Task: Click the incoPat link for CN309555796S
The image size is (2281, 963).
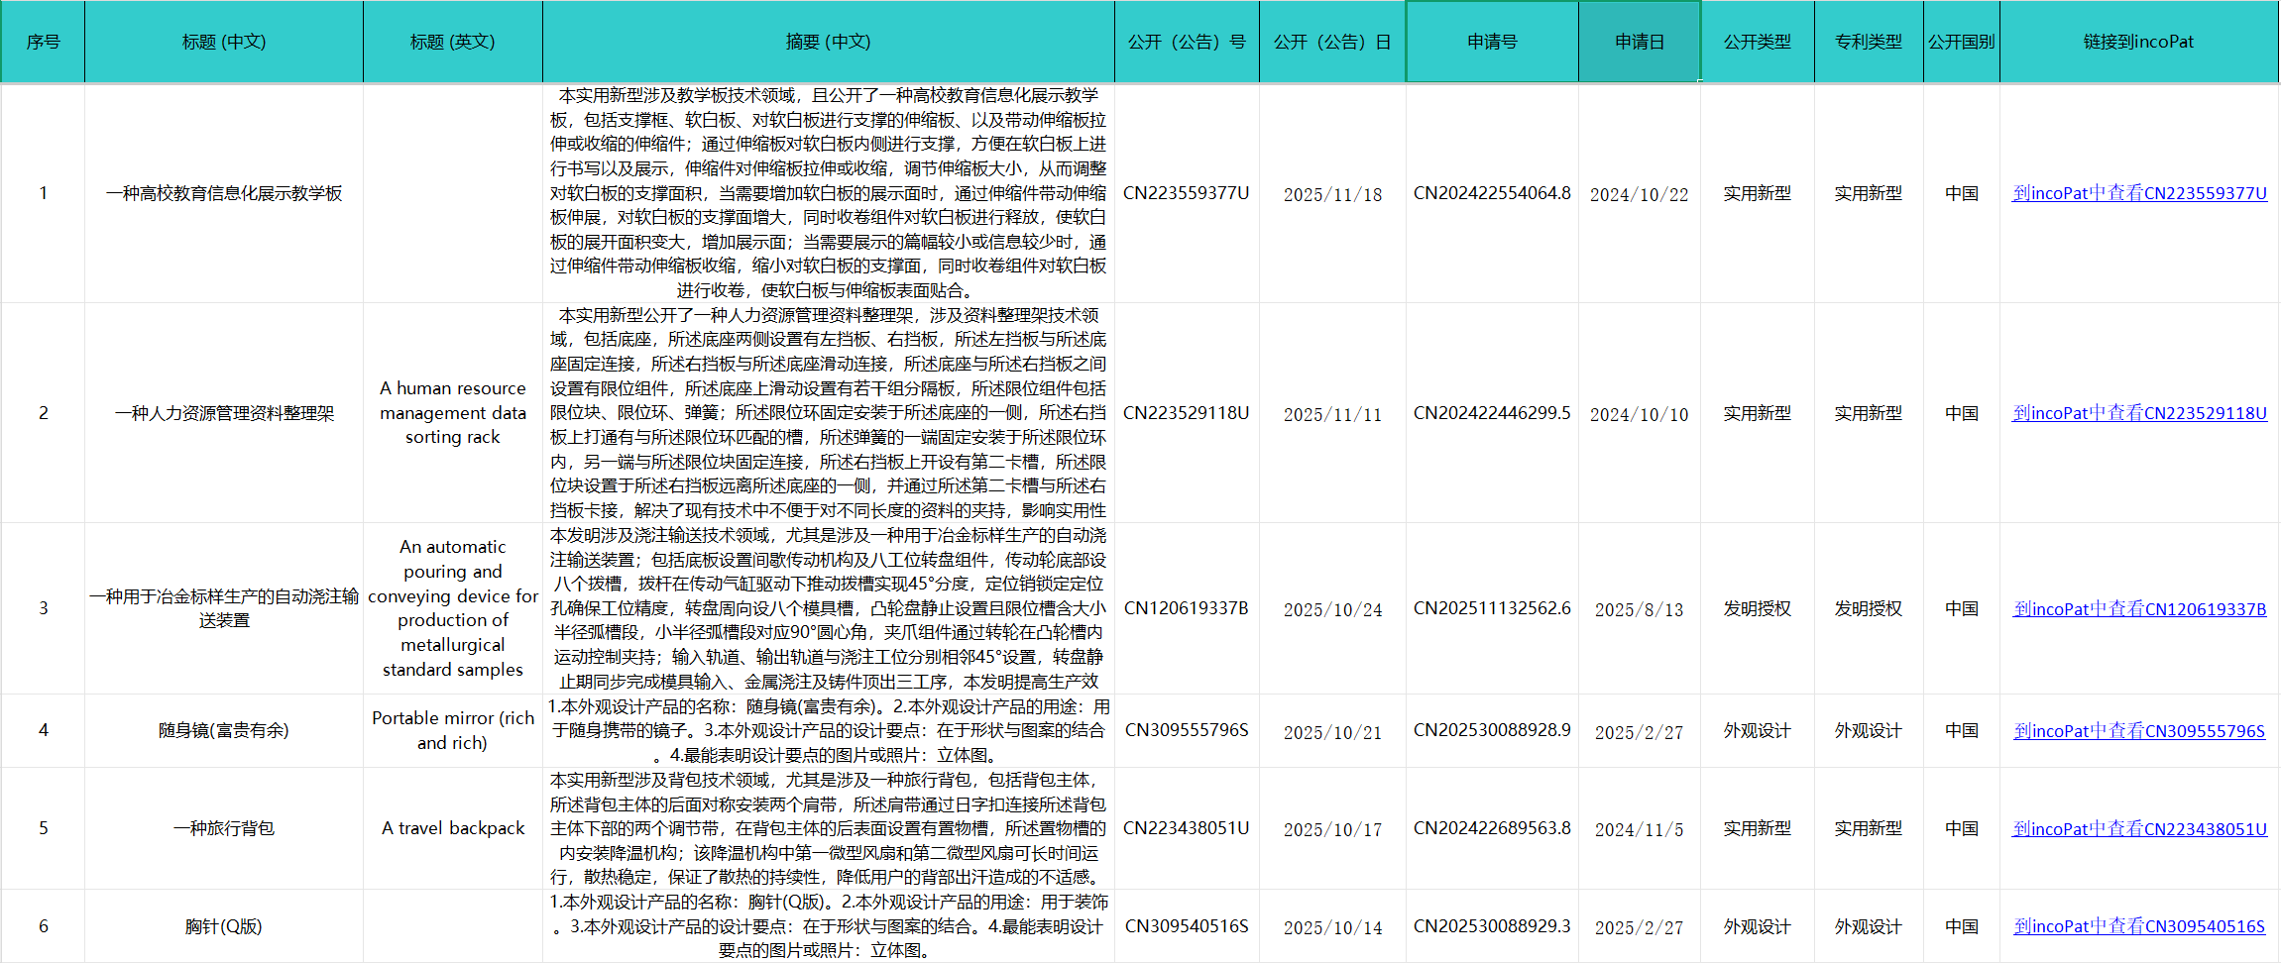Action: (2139, 731)
